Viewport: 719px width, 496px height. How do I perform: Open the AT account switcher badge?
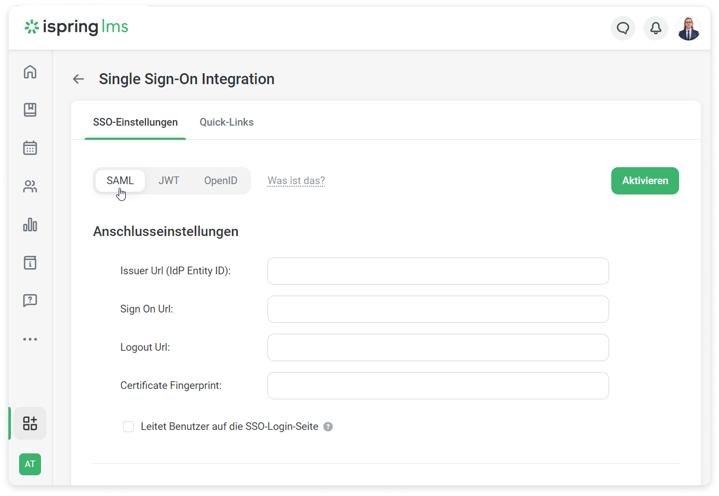click(x=30, y=464)
